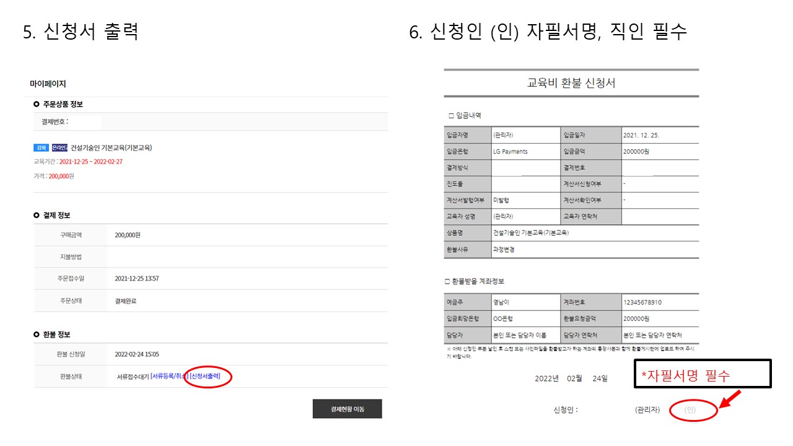
Task: Click the 예금주 value cell 영남이
Action: tap(501, 302)
